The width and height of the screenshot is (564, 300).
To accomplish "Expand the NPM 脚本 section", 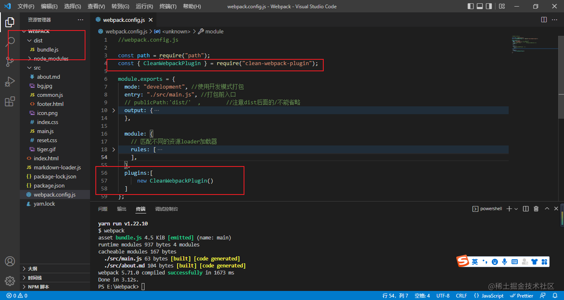I will click(55, 287).
